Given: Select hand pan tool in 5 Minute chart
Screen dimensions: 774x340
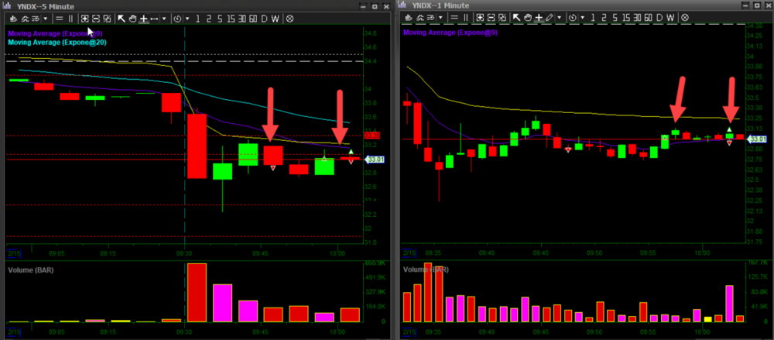Looking at the screenshot, I should (132, 18).
